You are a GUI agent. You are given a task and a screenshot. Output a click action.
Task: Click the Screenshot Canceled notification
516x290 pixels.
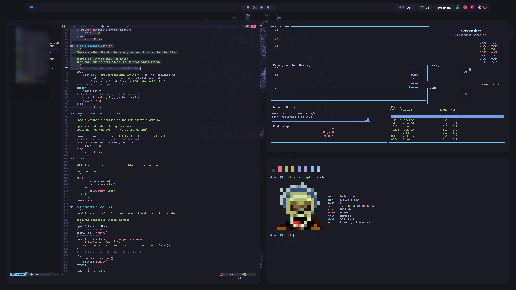click(x=471, y=33)
